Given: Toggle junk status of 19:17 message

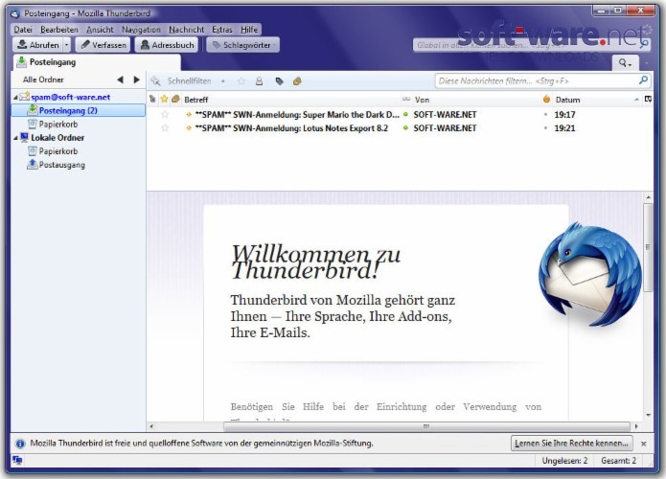Looking at the screenshot, I should tap(546, 115).
